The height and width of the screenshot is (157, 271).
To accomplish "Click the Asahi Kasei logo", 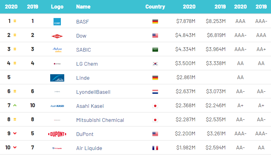I will coord(57,106).
